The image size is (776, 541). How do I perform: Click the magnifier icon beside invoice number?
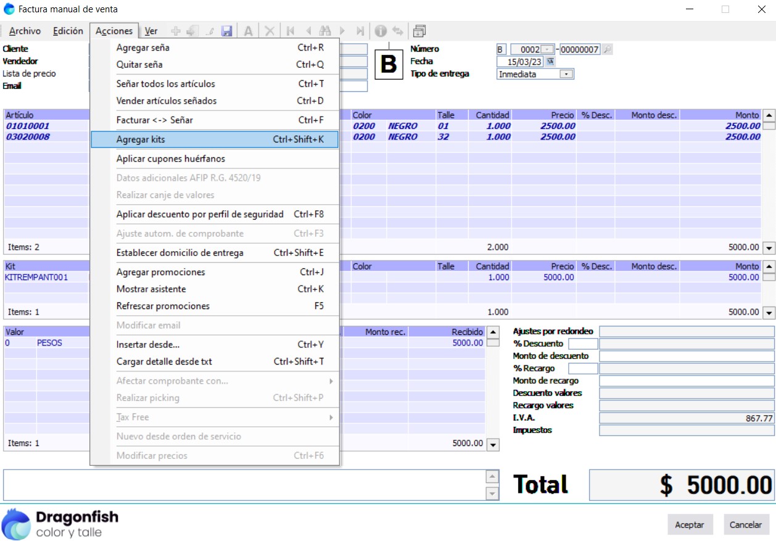(x=607, y=49)
